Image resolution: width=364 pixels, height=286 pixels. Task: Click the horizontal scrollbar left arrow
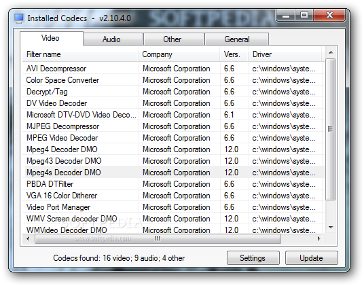[x=28, y=238]
